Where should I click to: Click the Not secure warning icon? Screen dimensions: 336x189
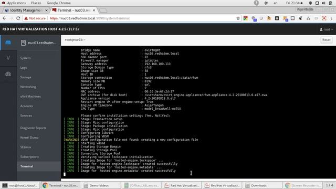click(x=26, y=18)
